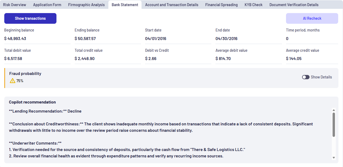The height and width of the screenshot is (167, 343).
Task: Open the Financial Spreading tab
Action: [222, 5]
